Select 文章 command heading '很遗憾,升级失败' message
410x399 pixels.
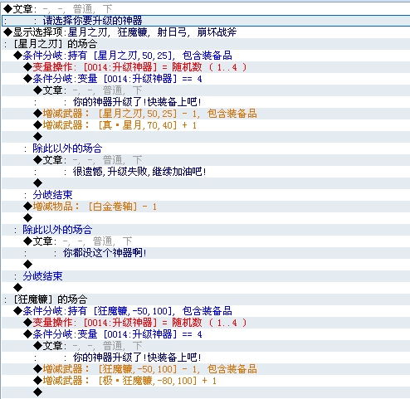tap(206, 160)
